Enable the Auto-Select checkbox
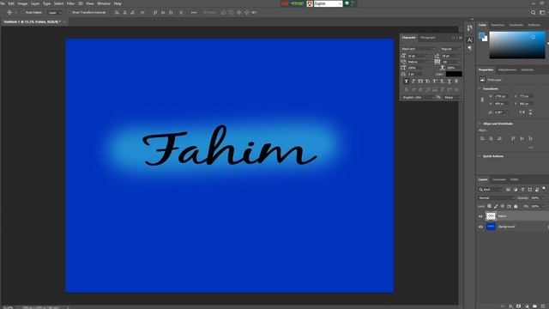549x309 pixels. (x=23, y=12)
